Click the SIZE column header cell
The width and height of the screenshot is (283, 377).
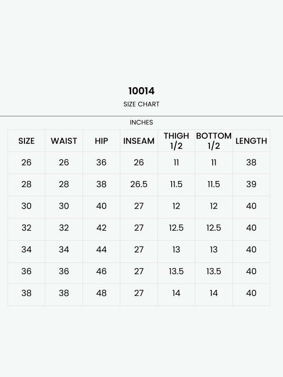click(26, 141)
